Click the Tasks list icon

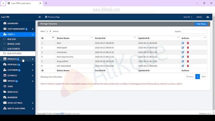(5, 86)
